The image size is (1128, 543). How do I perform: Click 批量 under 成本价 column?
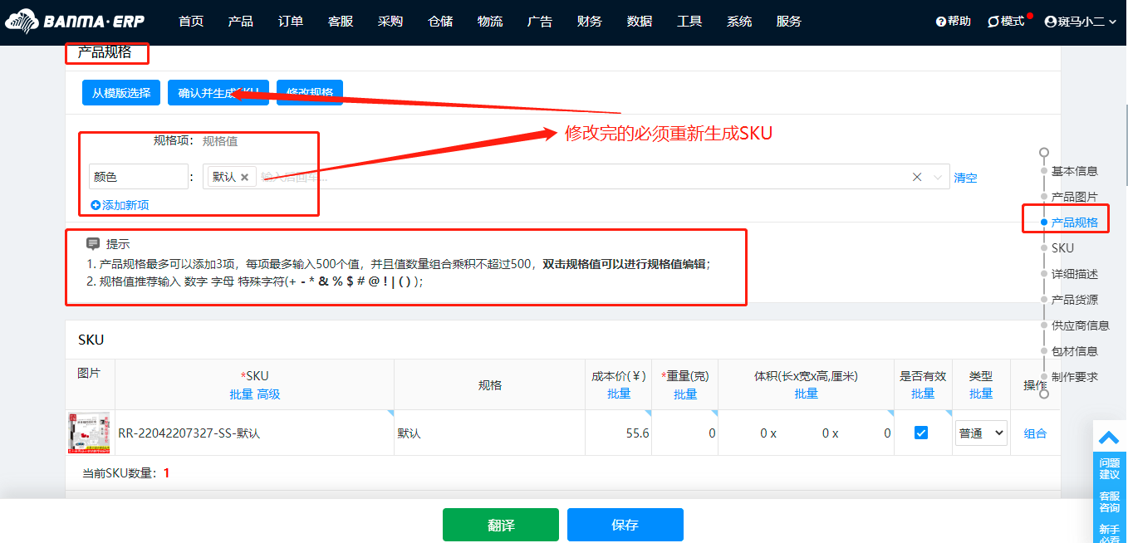[619, 394]
